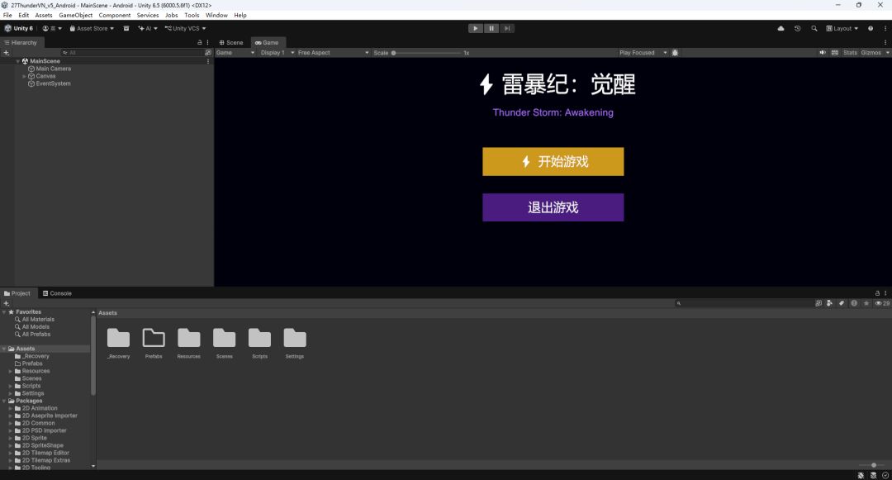
Task: Click the Pause button
Action: (491, 28)
